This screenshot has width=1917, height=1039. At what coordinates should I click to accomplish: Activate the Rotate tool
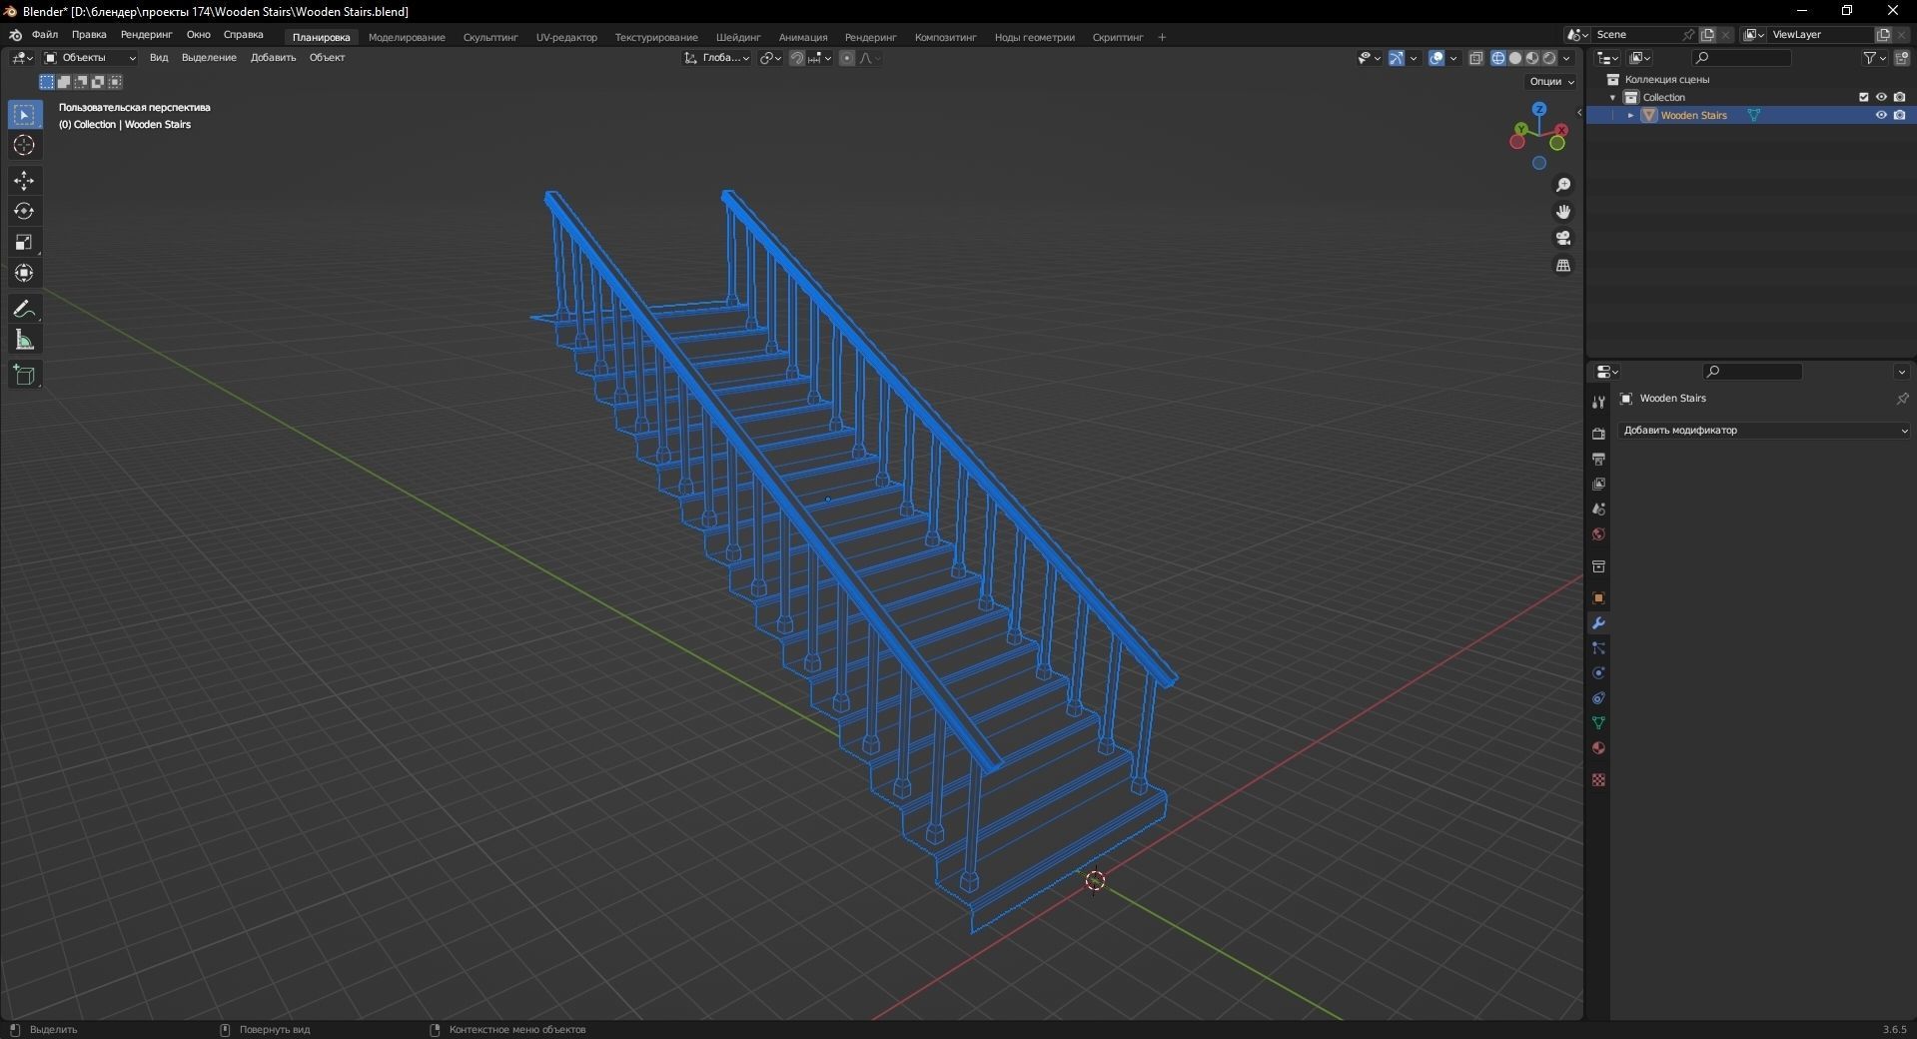tap(24, 212)
